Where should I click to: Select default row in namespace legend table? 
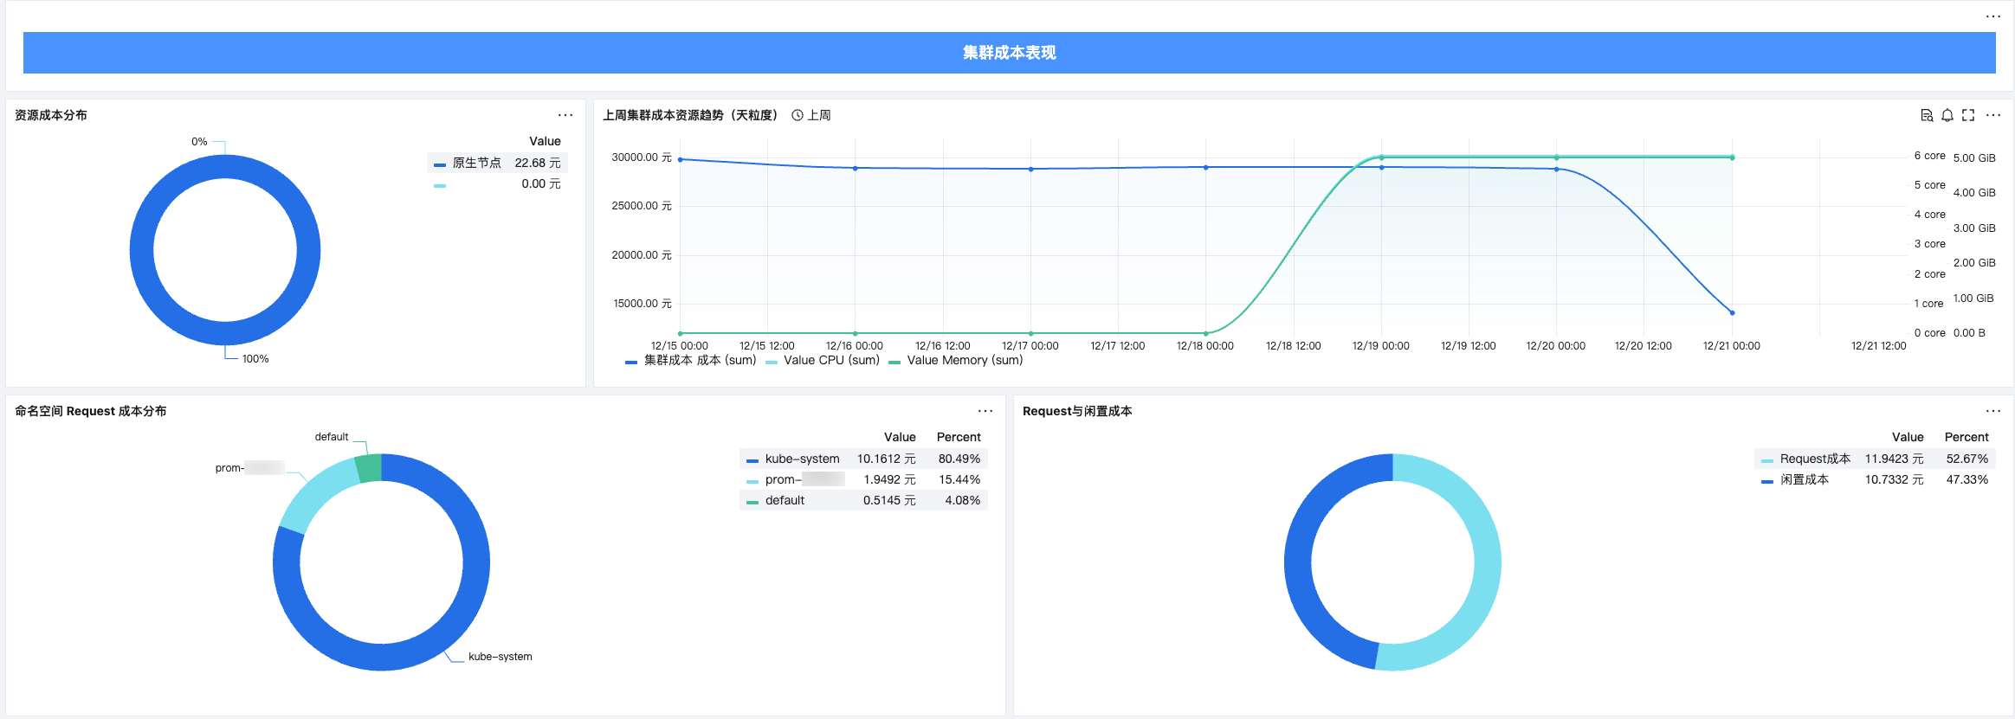[x=785, y=500]
